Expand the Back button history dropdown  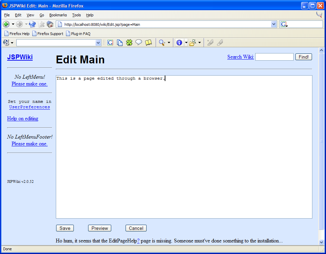coord(13,24)
